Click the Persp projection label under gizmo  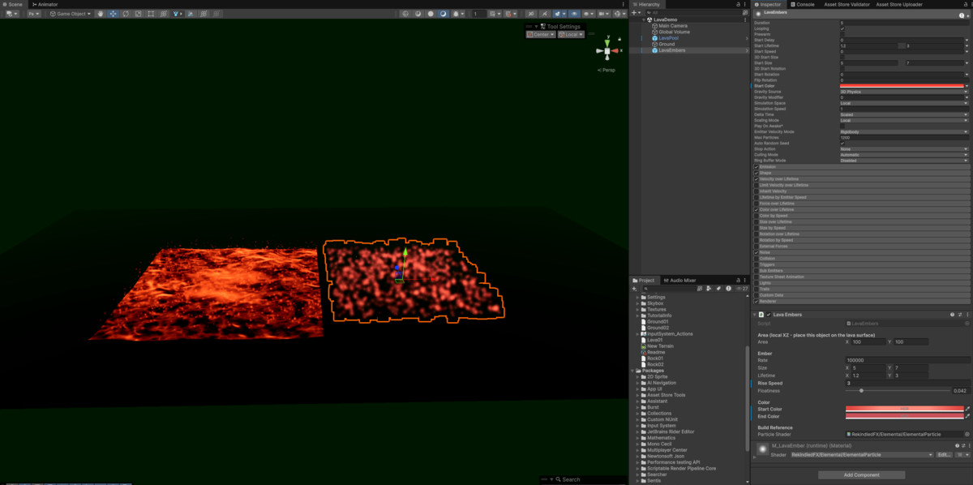coord(607,70)
